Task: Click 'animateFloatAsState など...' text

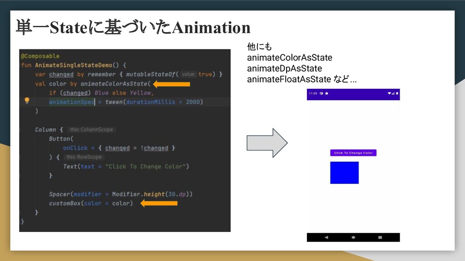Action: [x=302, y=79]
